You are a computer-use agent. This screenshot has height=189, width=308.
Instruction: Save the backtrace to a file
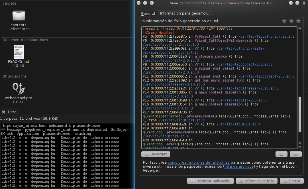click(295, 154)
